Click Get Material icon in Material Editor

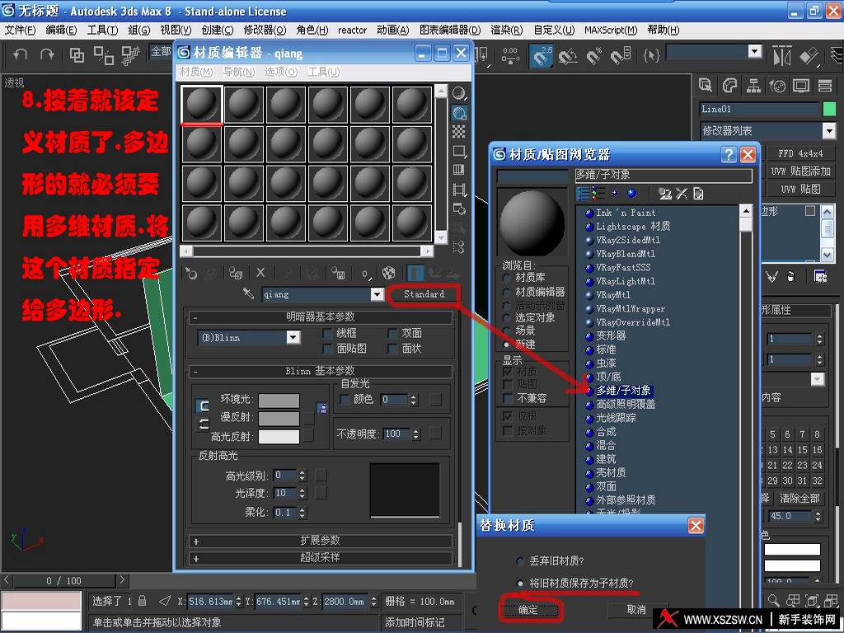(191, 274)
